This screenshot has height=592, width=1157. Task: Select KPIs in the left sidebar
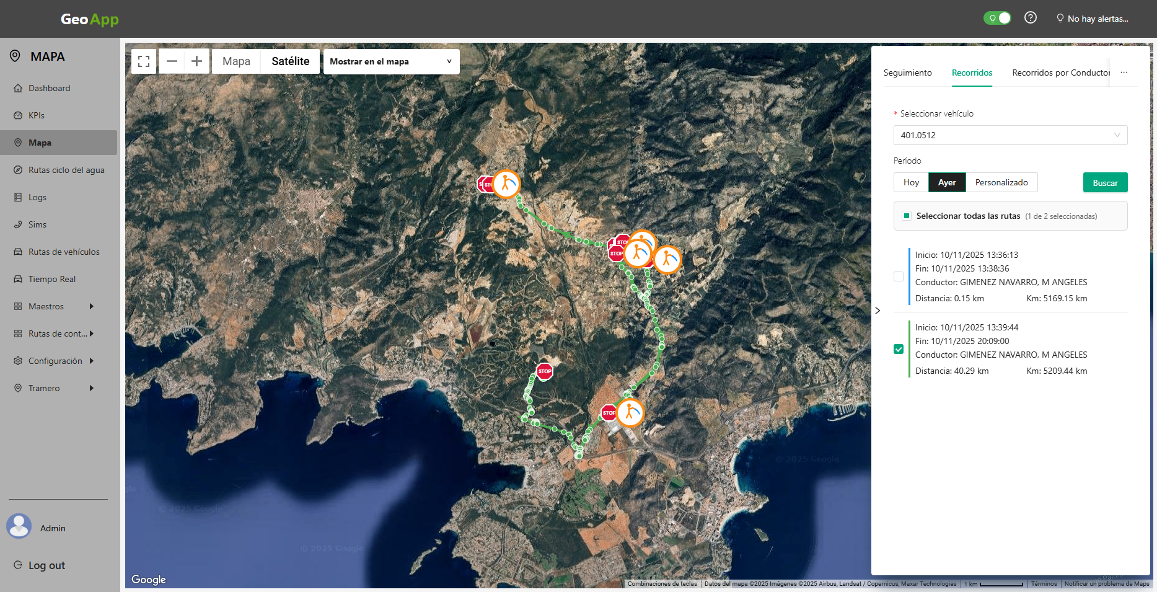tap(37, 115)
